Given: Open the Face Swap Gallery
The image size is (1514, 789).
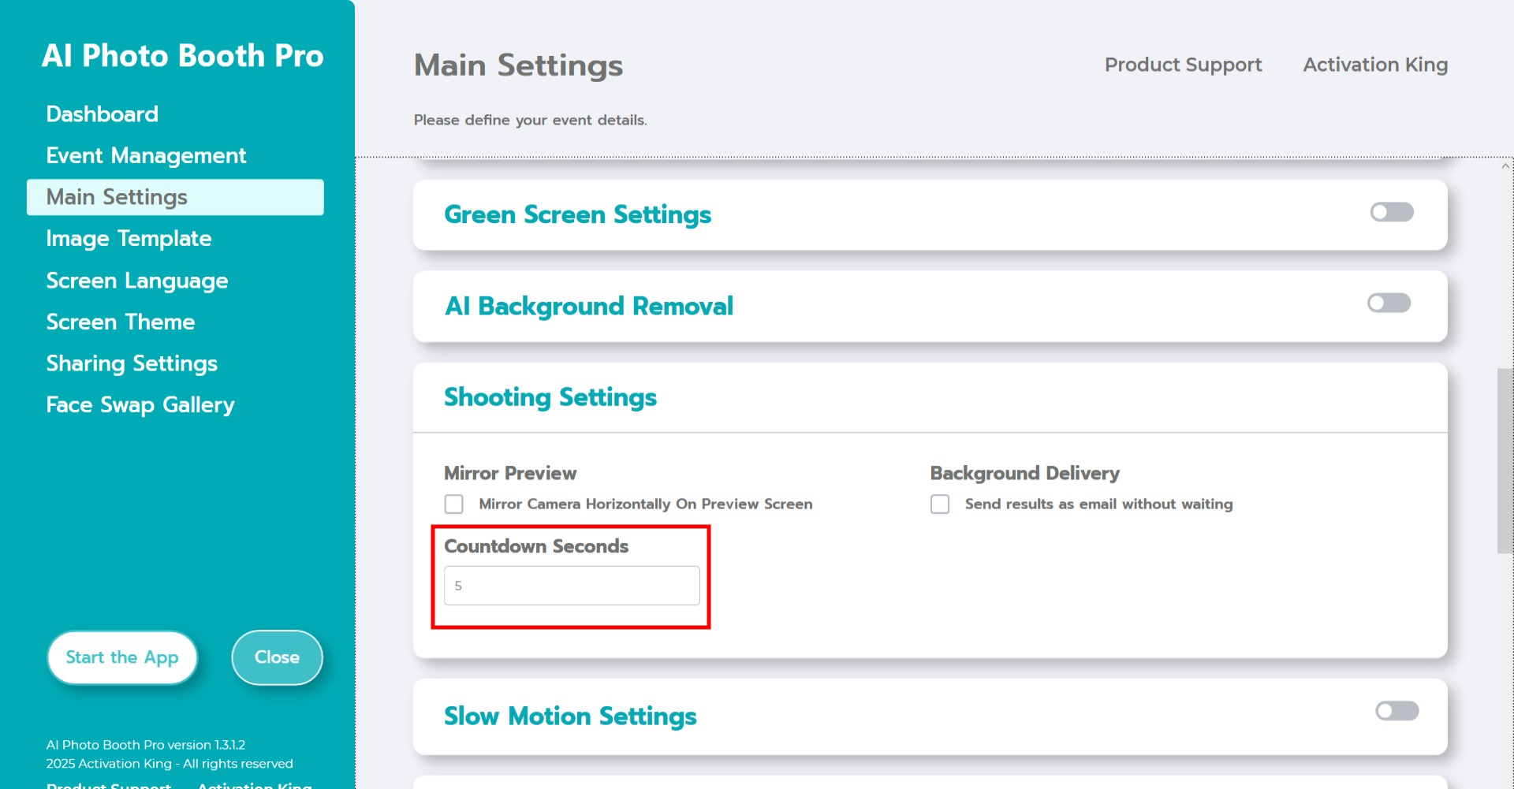Looking at the screenshot, I should [140, 405].
